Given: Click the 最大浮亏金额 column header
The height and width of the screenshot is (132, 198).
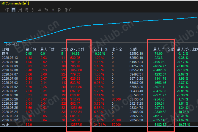Looking at the screenshot, I should click(x=164, y=49).
